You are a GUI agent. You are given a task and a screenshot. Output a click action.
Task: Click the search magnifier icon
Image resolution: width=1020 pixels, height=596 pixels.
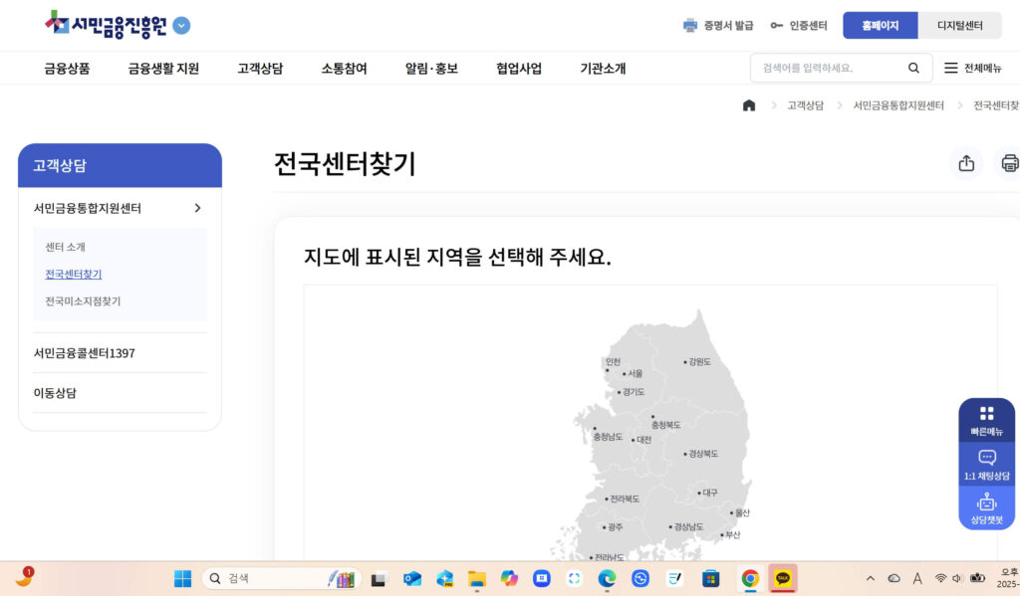point(913,68)
